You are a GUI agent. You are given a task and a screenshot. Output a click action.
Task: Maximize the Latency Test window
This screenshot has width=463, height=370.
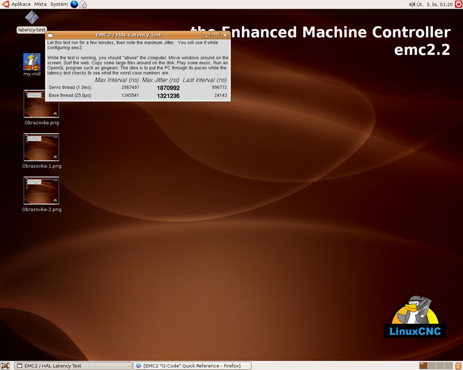coord(215,35)
